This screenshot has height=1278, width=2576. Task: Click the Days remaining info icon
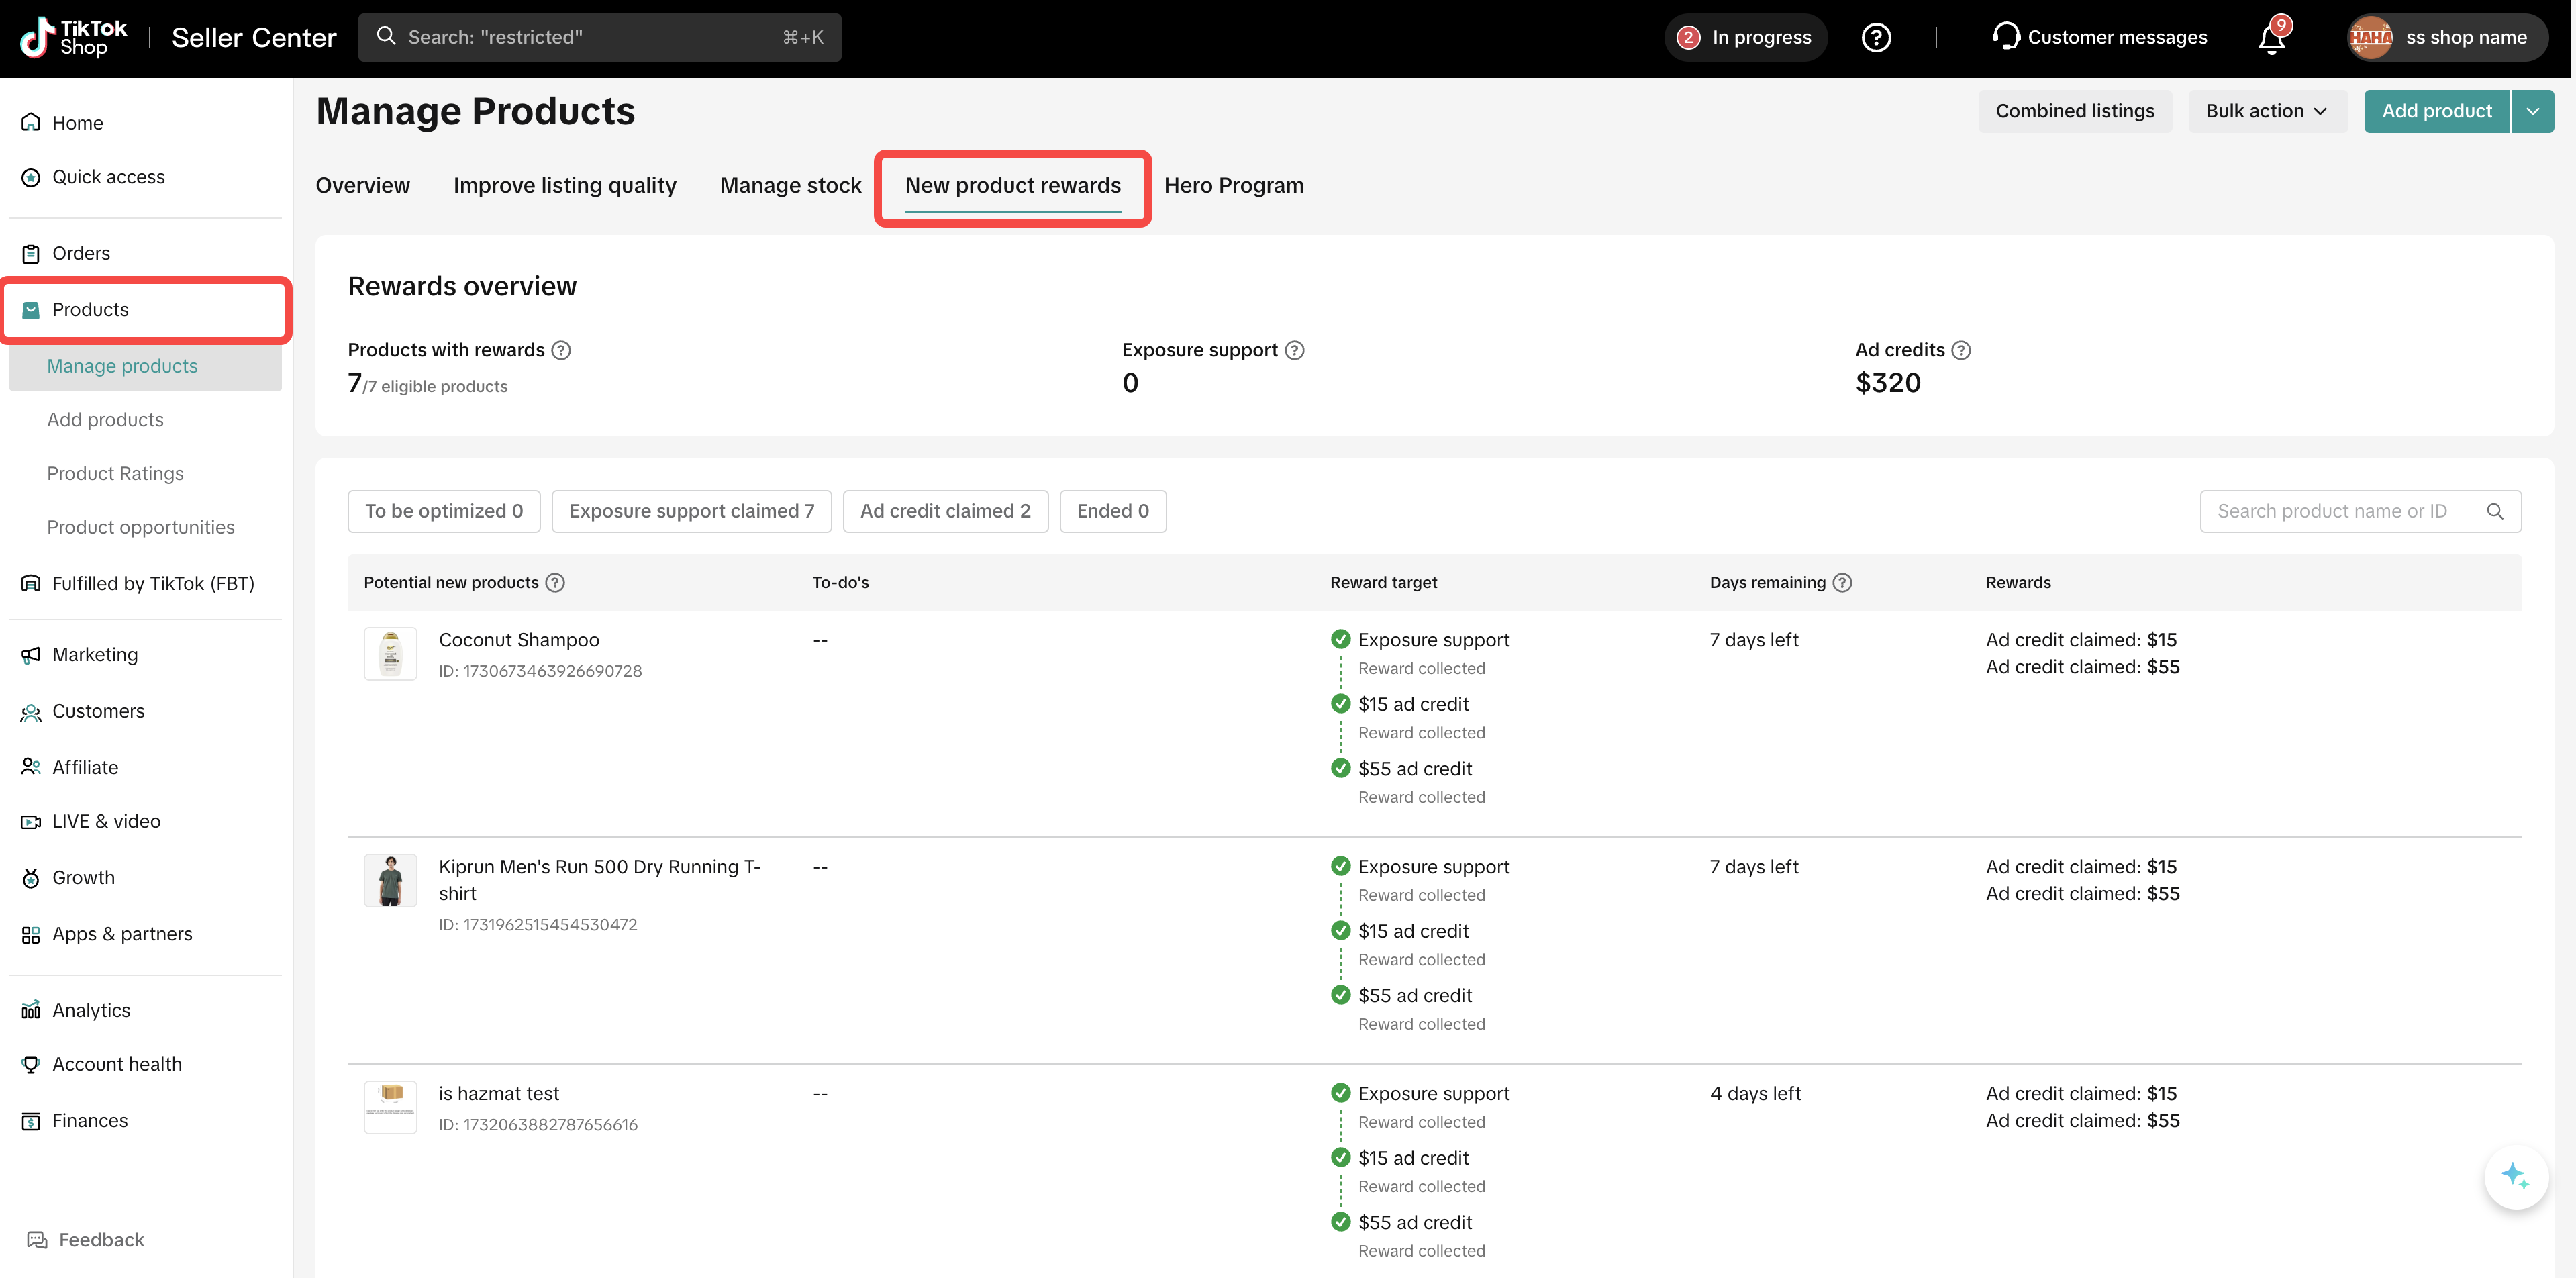point(1842,582)
